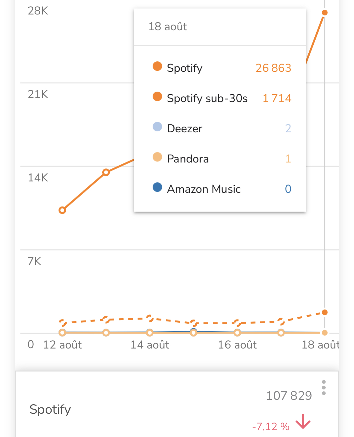This screenshot has width=354, height=437.
Task: Click the 16 août axis label
Action: tap(237, 345)
